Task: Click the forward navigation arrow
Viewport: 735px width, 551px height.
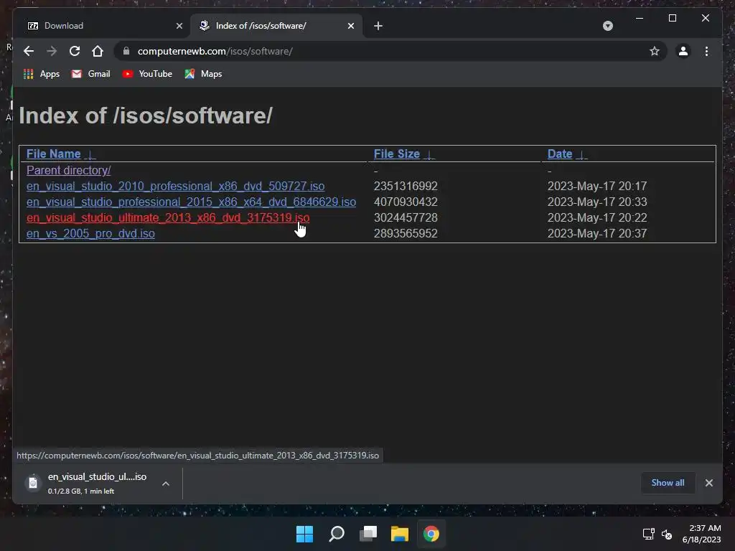Action: pyautogui.click(x=52, y=51)
